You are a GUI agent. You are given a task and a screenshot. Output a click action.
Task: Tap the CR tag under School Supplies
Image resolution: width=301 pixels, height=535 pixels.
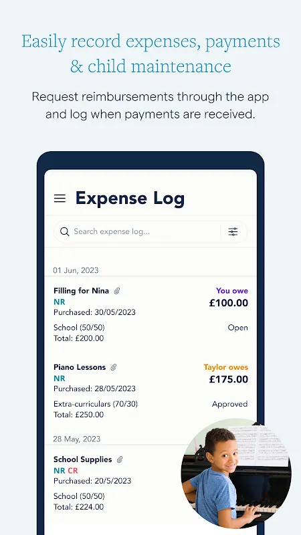(73, 471)
